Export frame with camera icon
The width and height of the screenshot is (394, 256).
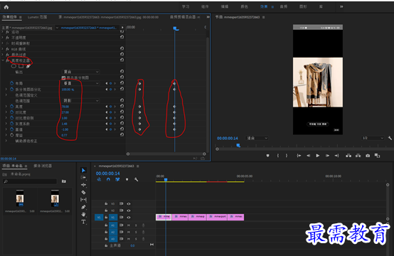(368, 156)
